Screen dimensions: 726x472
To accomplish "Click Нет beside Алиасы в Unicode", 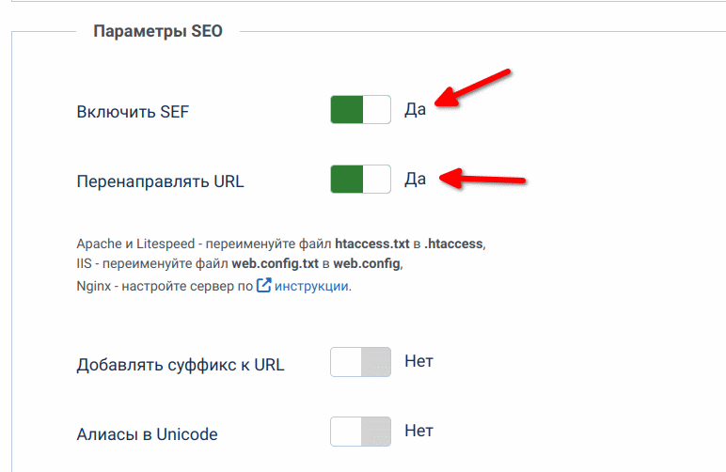I will click(419, 431).
